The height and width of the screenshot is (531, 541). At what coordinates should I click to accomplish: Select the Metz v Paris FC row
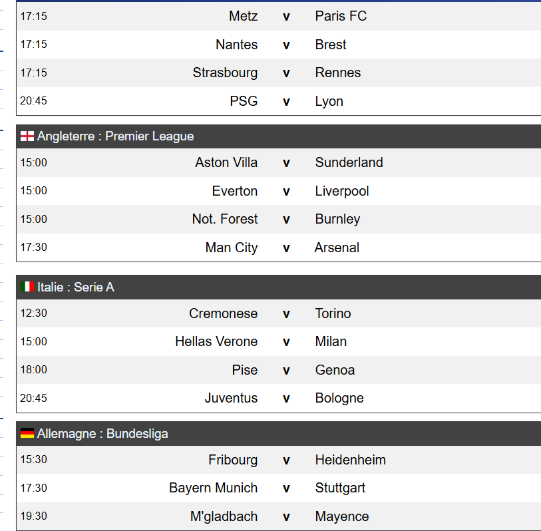tap(286, 16)
